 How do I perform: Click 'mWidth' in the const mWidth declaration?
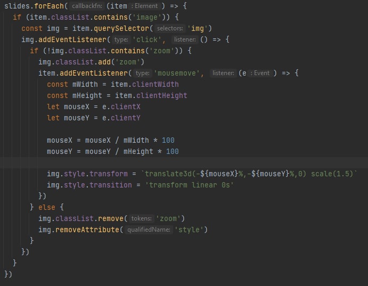(85, 84)
